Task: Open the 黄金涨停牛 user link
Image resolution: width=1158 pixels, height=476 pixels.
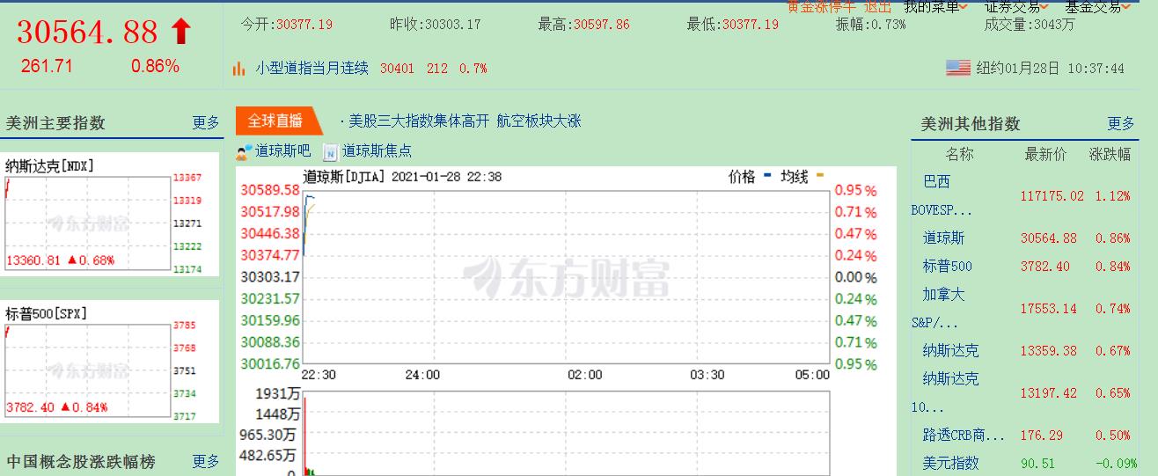Action: tap(821, 7)
